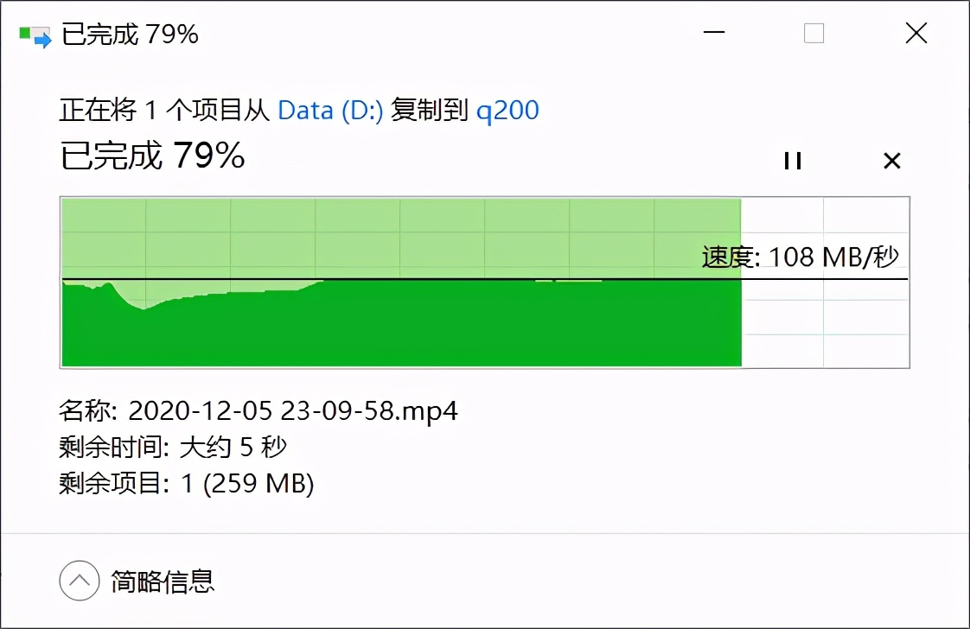Click the 正在将 1 个项目从 text

click(164, 110)
